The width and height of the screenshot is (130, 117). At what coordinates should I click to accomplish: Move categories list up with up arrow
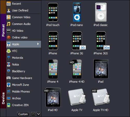coord(33,114)
